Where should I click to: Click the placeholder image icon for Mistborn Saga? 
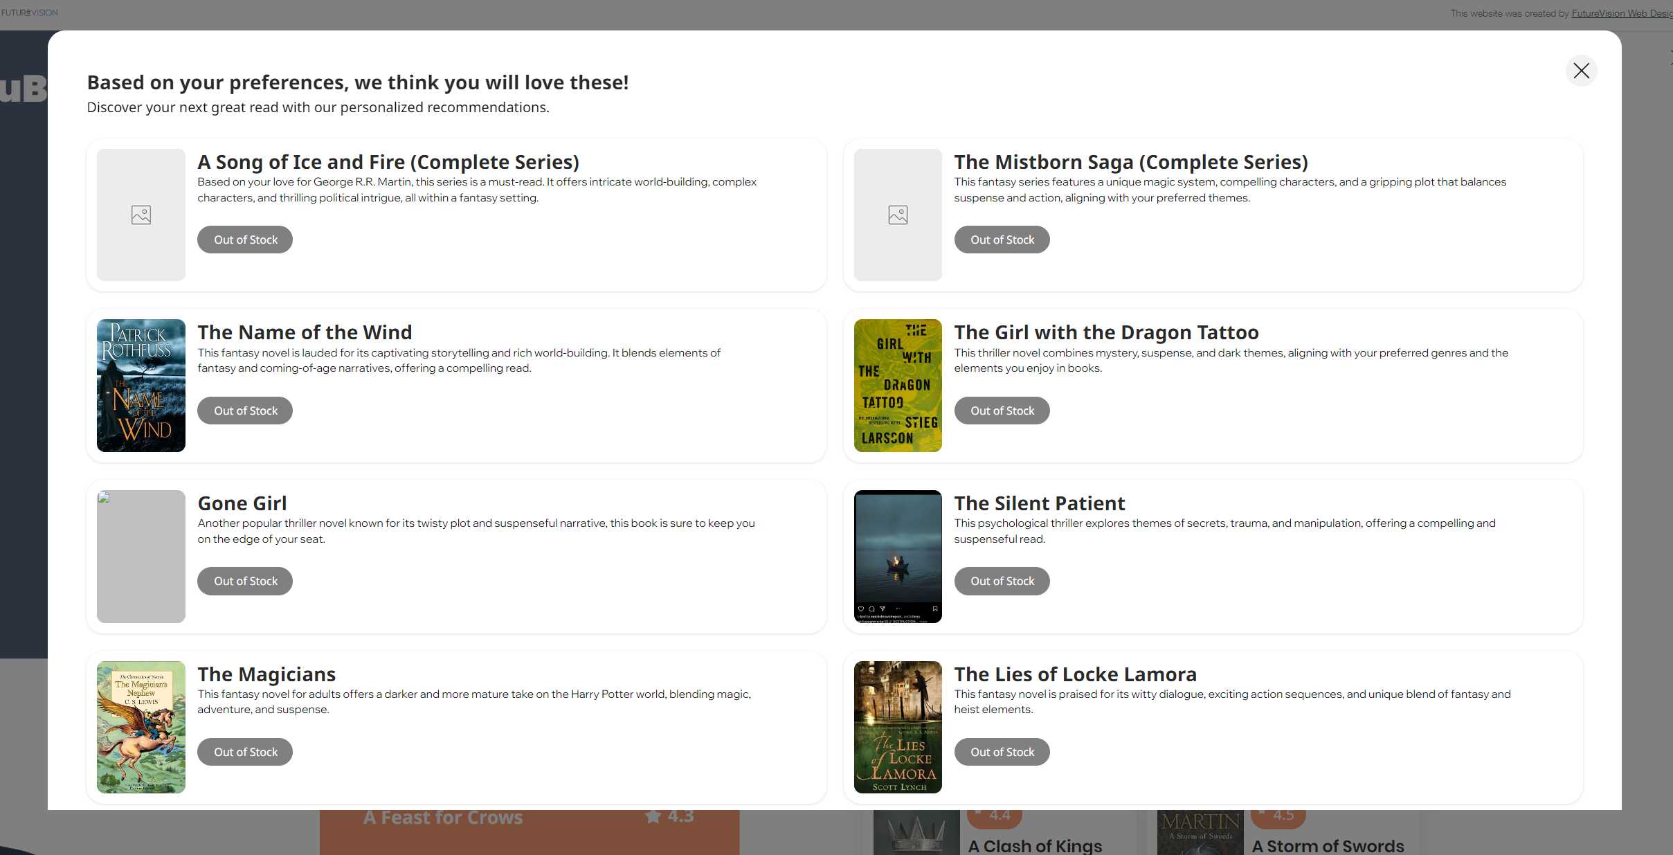pos(898,215)
